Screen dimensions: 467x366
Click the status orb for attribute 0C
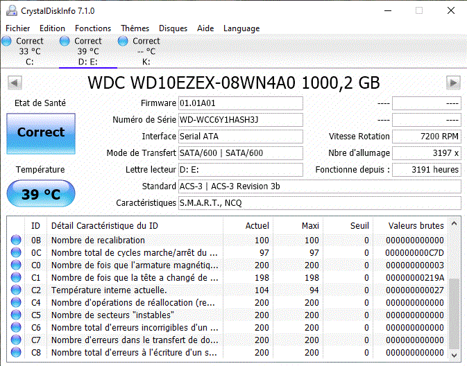[16, 252]
